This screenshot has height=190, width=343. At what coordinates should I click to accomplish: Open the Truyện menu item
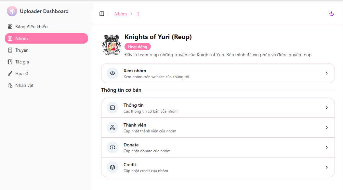[22, 50]
